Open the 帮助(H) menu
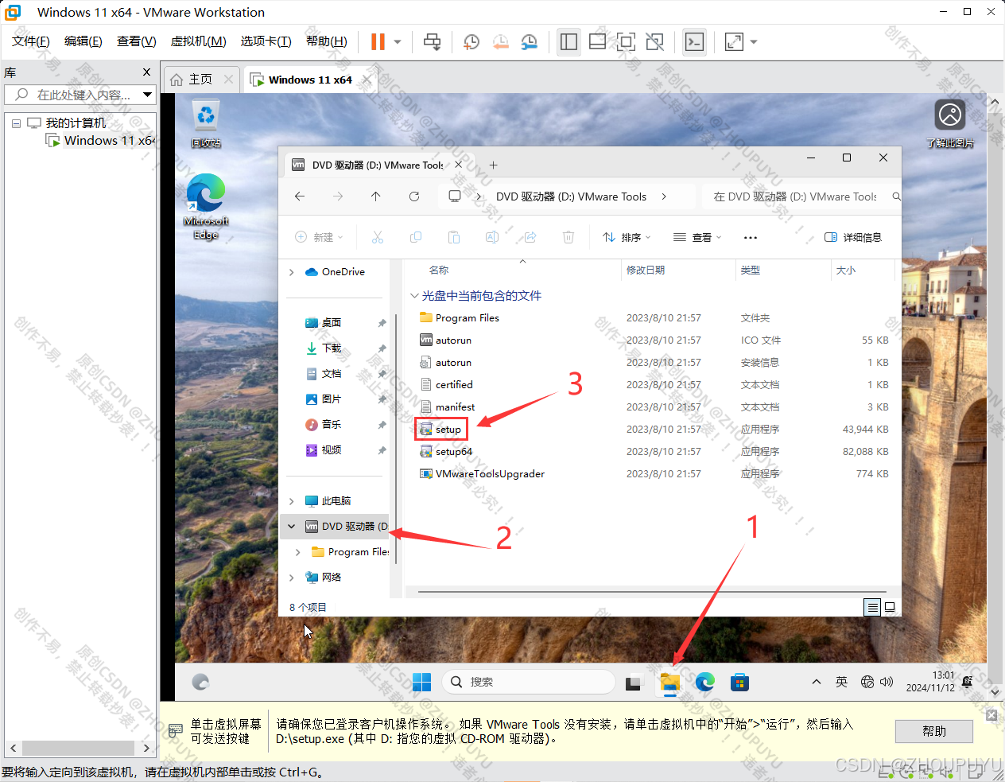1005x782 pixels. pos(327,41)
